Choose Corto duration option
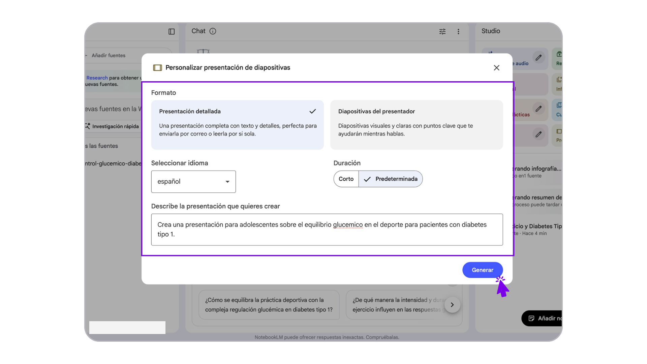The height and width of the screenshot is (364, 647). coord(346,179)
